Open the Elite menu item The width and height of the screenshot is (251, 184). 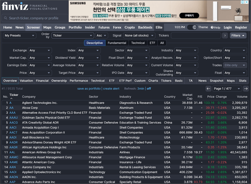[x=159, y=27]
